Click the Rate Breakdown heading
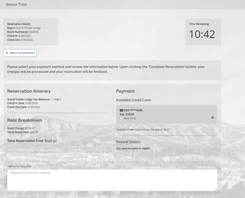The width and height of the screenshot is (245, 198). tap(24, 120)
